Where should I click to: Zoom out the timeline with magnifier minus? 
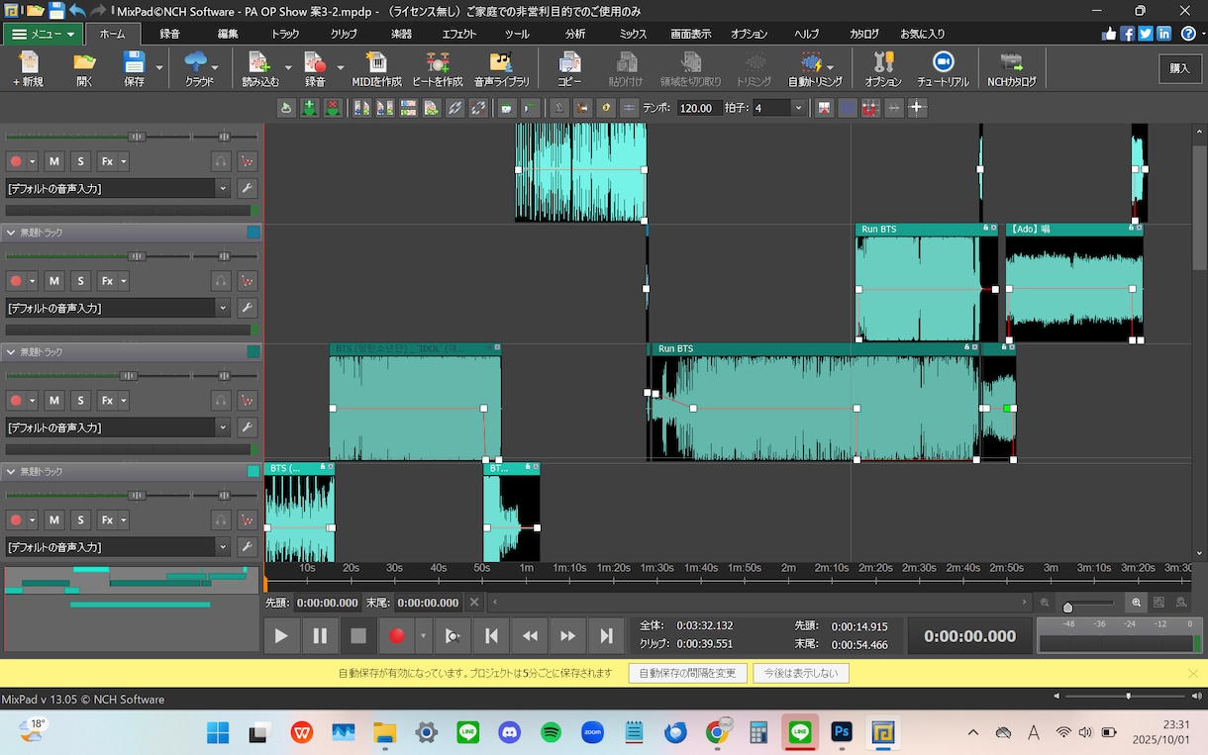pyautogui.click(x=1045, y=602)
